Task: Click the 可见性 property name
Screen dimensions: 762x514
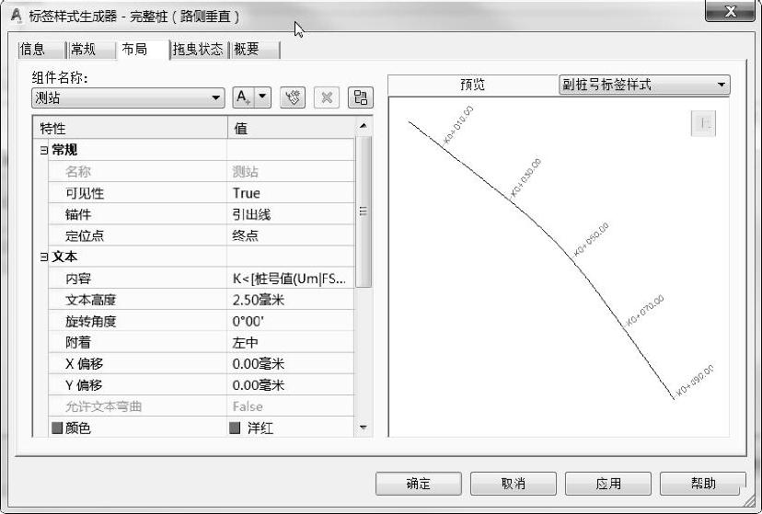Action: pos(85,193)
